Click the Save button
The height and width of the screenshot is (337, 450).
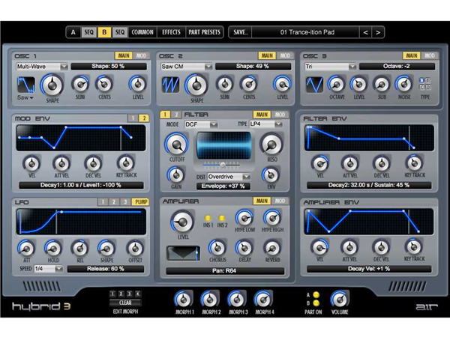[x=240, y=32]
